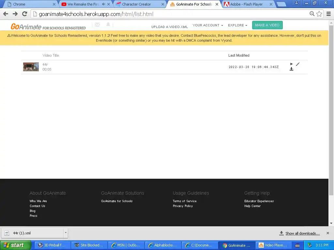Click the GoAnimate For Schools Remastered logo

pyautogui.click(x=48, y=27)
